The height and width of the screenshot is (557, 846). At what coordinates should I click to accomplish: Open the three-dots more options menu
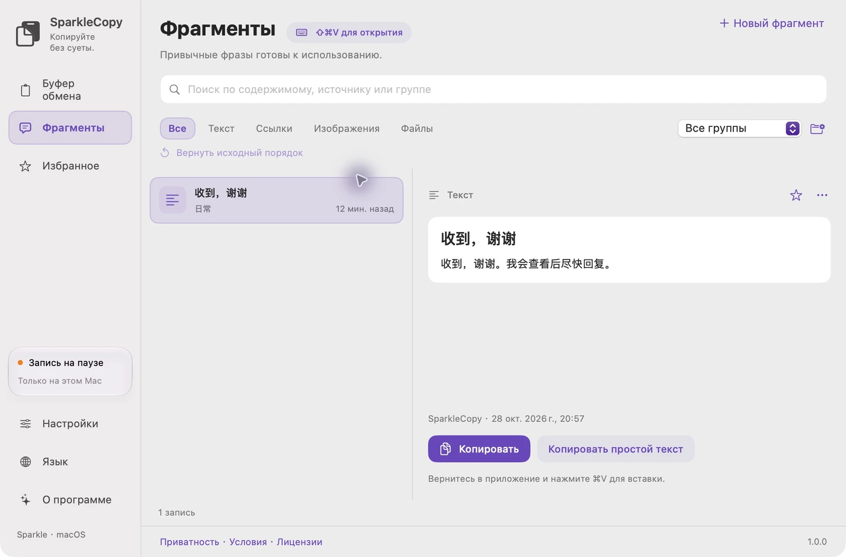[822, 195]
